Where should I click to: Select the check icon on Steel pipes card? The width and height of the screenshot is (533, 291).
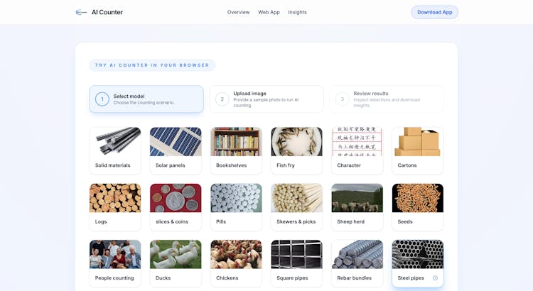435,278
